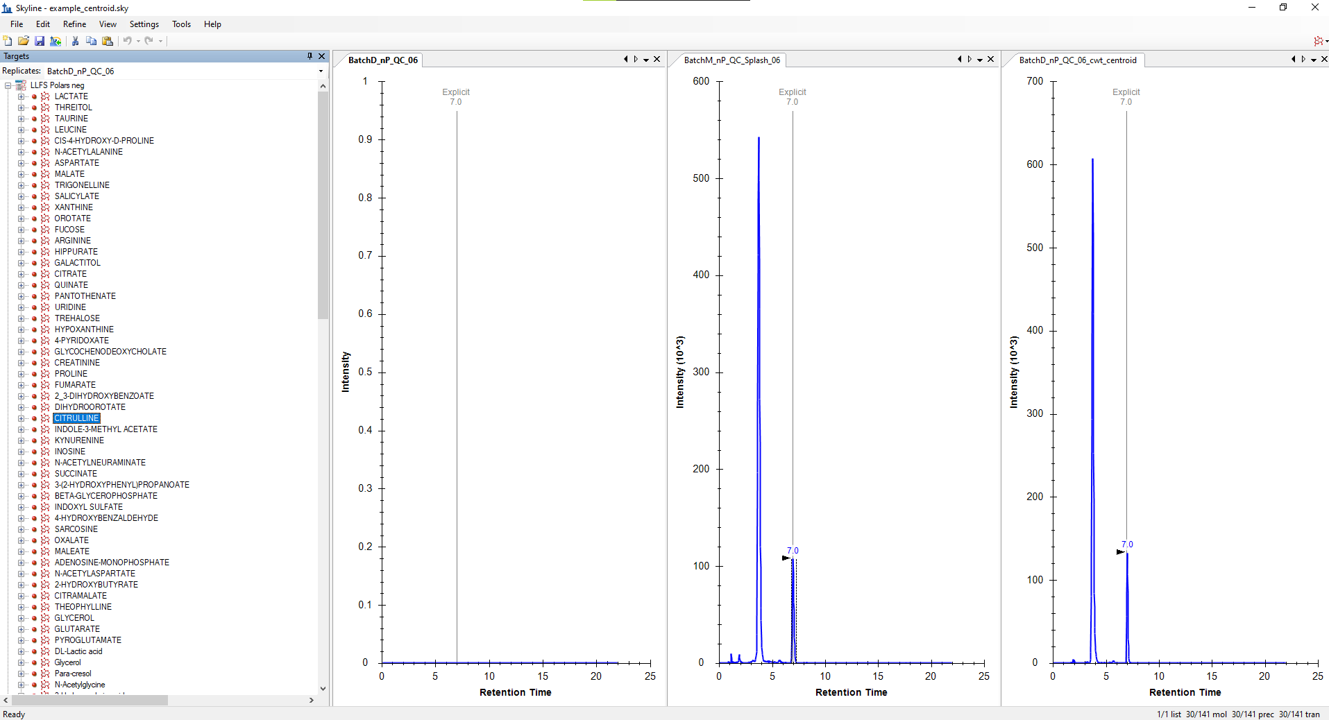The height and width of the screenshot is (720, 1329).
Task: Open window list dropdown in BatchD_nP_QC_06 pane
Action: [x=646, y=60]
